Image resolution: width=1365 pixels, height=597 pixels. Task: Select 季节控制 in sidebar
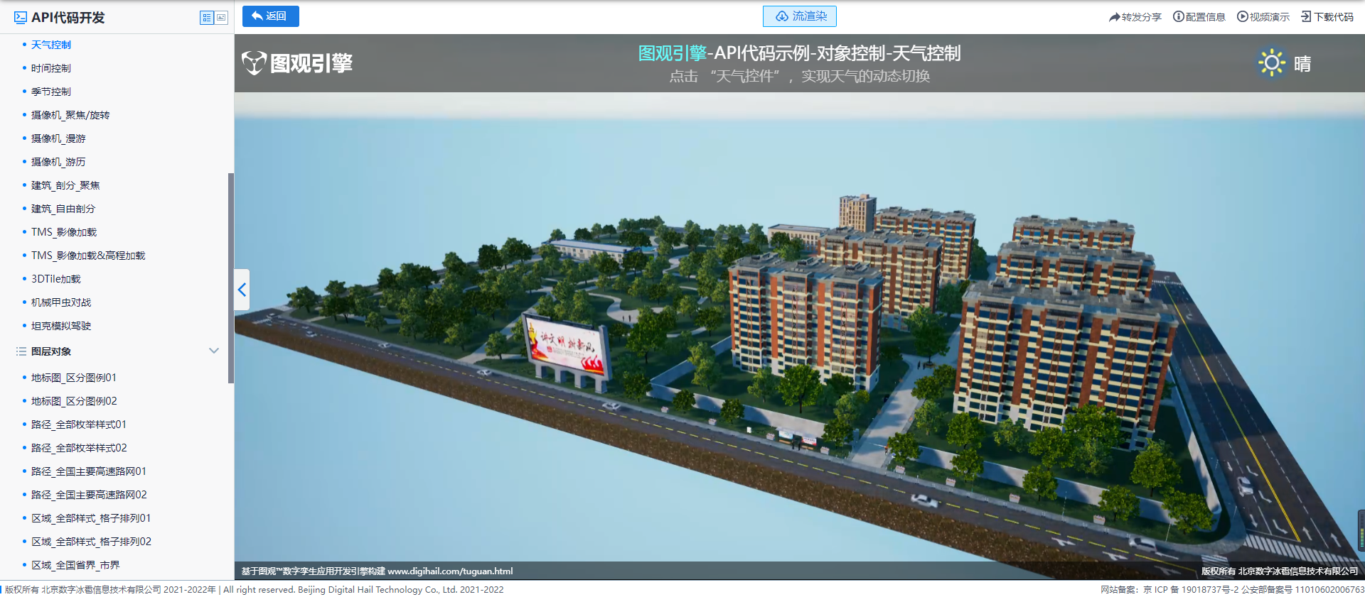pos(51,92)
